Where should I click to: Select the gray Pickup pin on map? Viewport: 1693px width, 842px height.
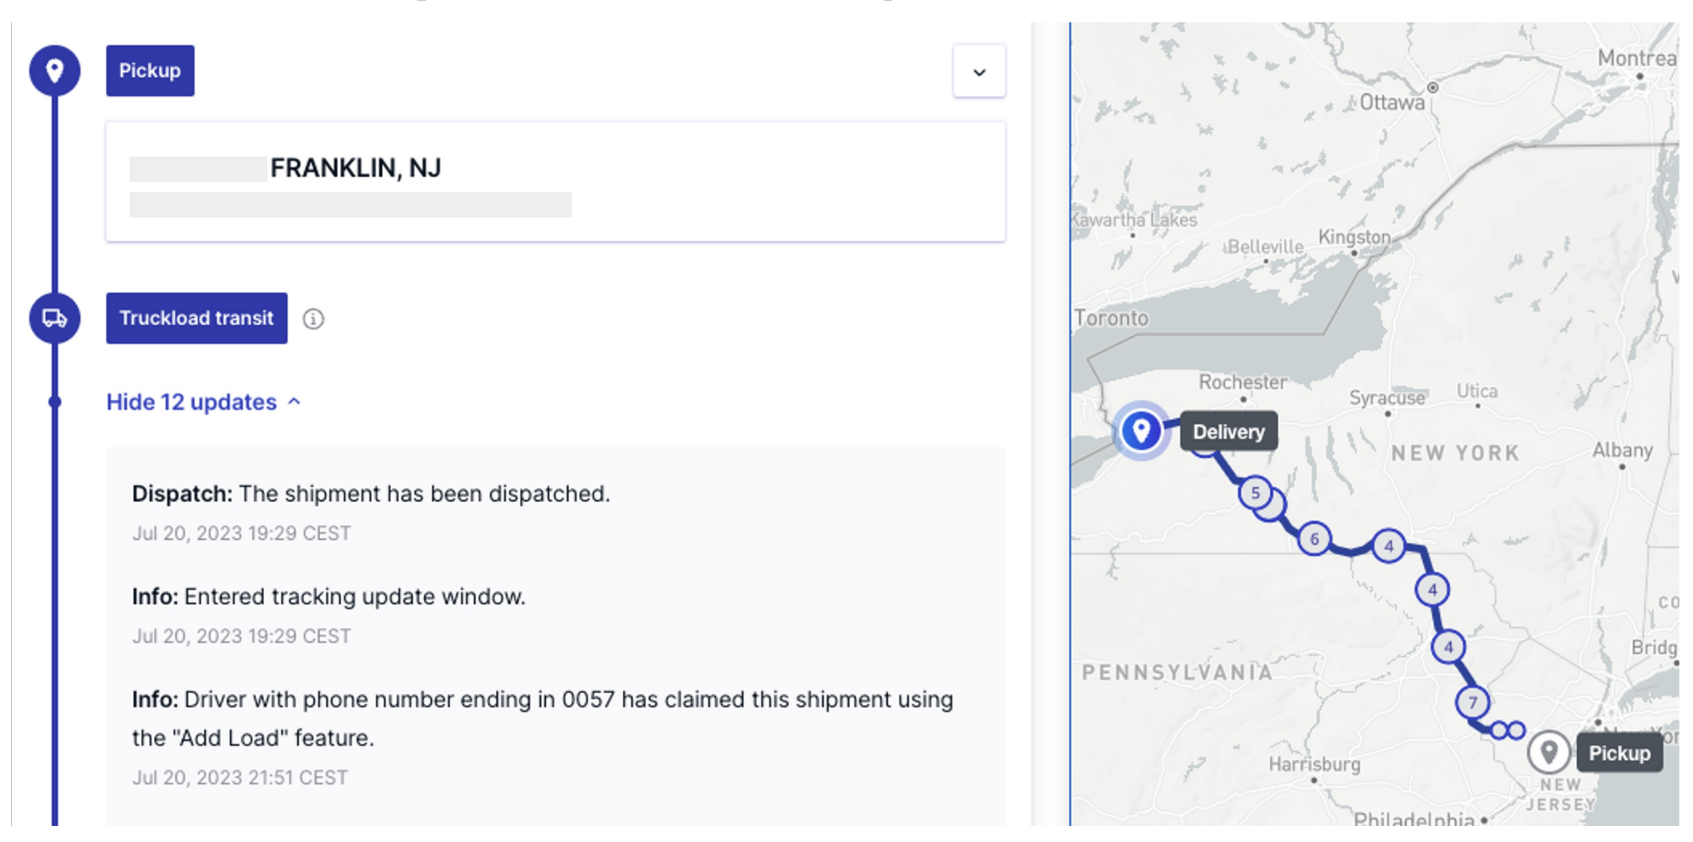tap(1548, 751)
